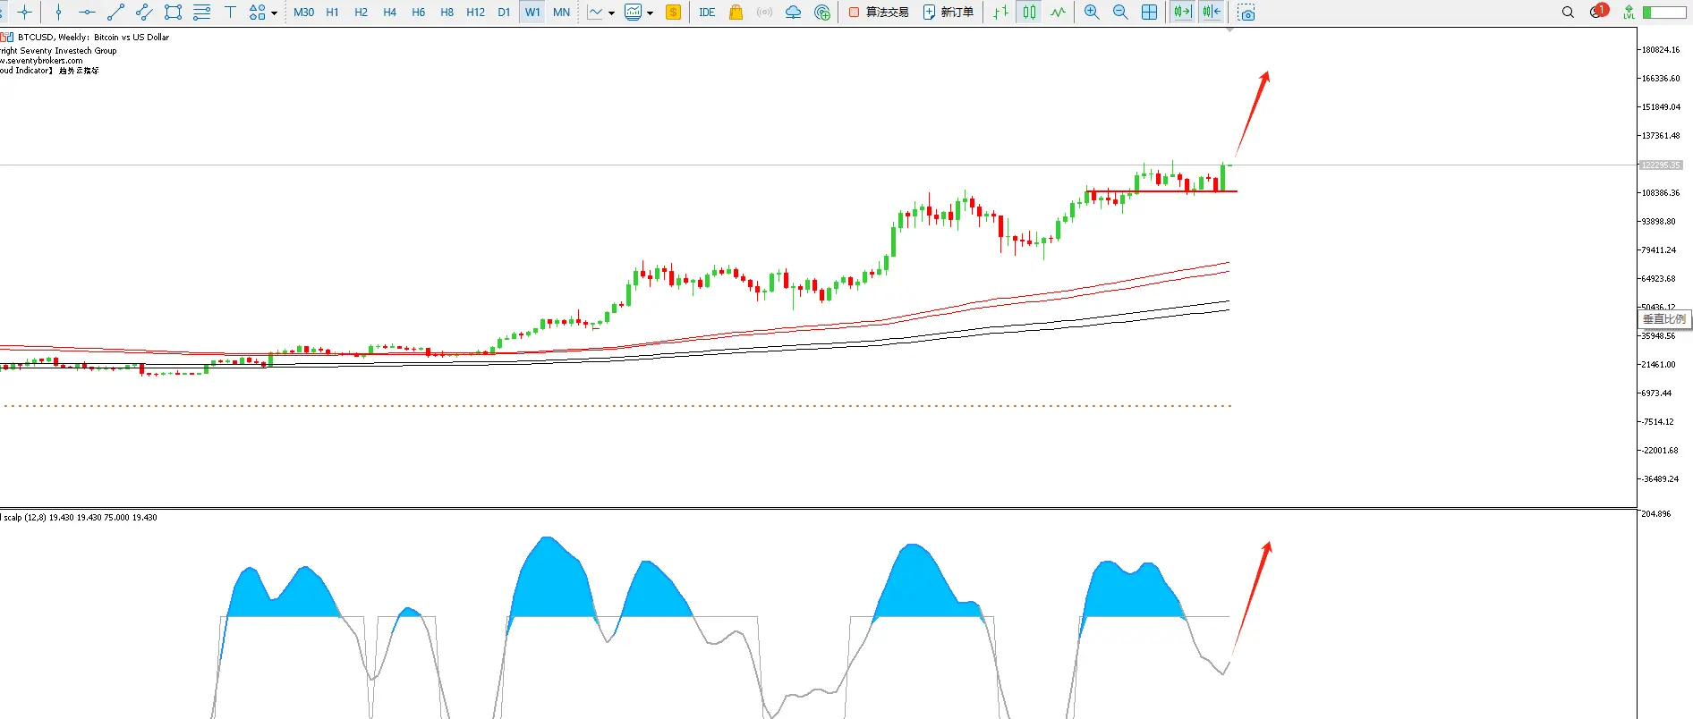The height and width of the screenshot is (719, 1693).
Task: Switch timeframe to H1
Action: 333,13
